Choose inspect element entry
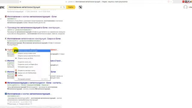This screenshot has width=192, height=108. click(x=32, y=79)
